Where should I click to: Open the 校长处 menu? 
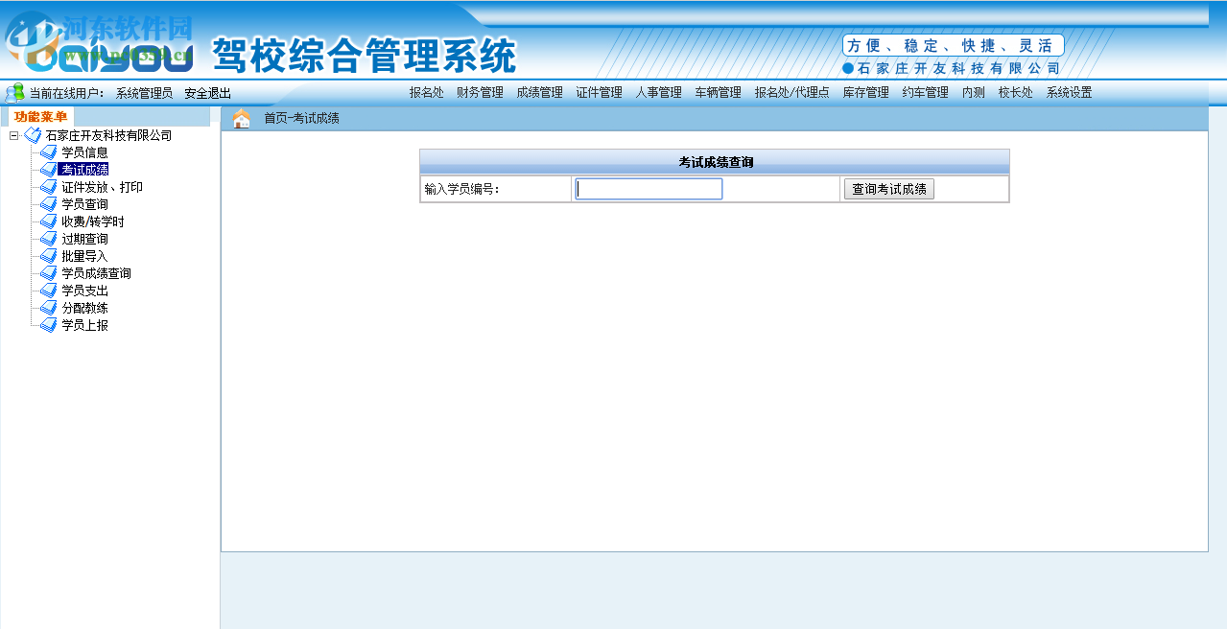pyautogui.click(x=1014, y=92)
